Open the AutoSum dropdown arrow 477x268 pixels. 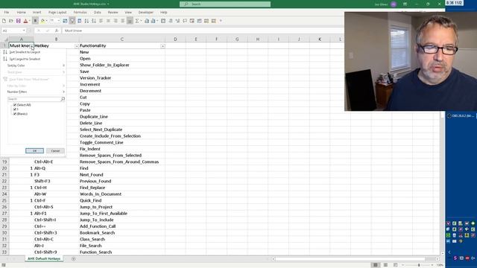tap(141, 21)
